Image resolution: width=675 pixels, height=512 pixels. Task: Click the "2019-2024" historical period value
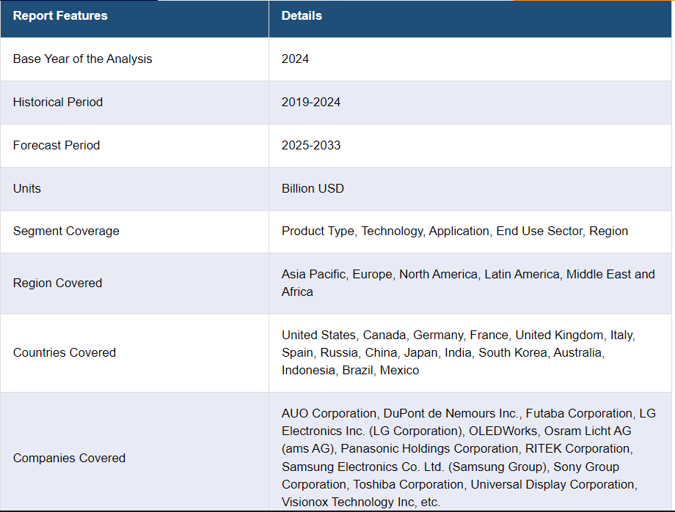click(311, 102)
